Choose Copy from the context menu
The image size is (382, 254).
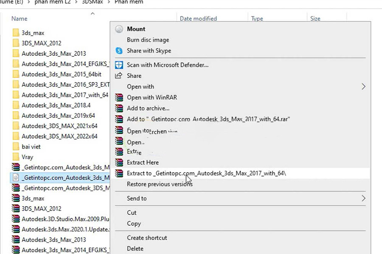tap(134, 224)
